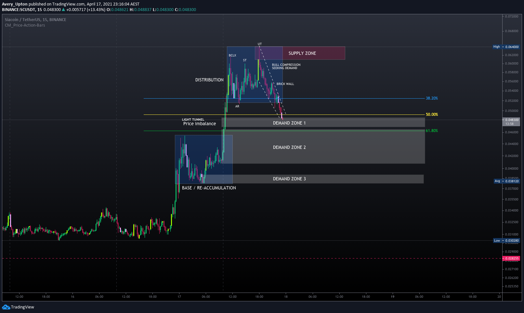Viewport: 524px width, 313px height.
Task: Click the BINANCE:SCUSDT symbol text
Action: click(19, 10)
